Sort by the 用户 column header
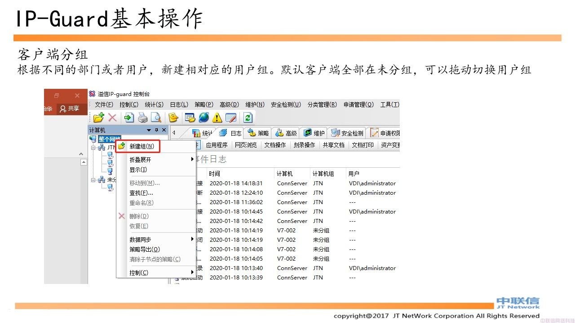575x323 pixels. (373, 174)
